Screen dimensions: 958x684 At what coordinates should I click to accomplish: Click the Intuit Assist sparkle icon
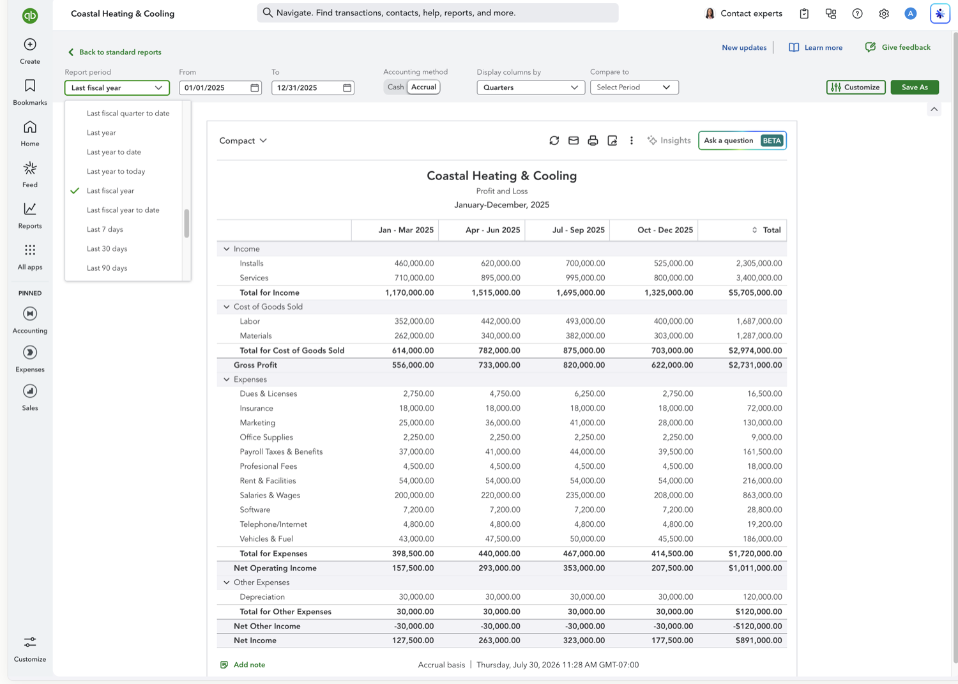tap(940, 13)
